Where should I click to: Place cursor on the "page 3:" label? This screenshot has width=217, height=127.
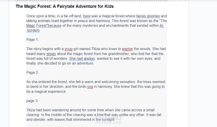pos(32,101)
